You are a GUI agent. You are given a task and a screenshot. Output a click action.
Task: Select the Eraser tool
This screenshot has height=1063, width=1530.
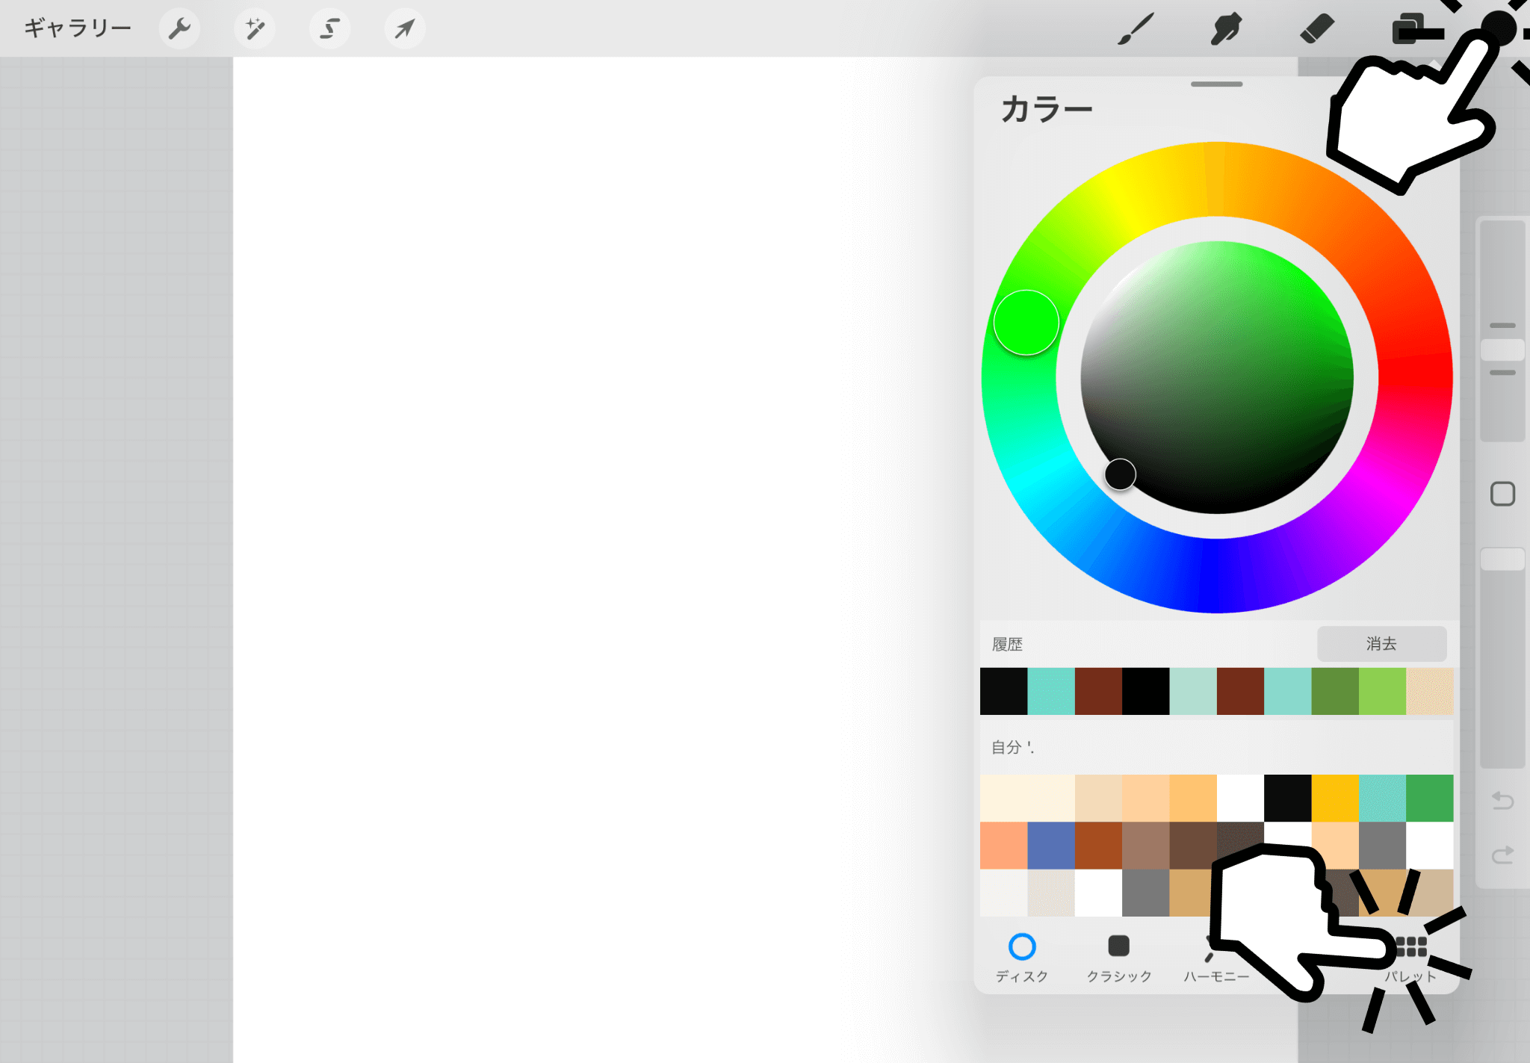pyautogui.click(x=1316, y=29)
